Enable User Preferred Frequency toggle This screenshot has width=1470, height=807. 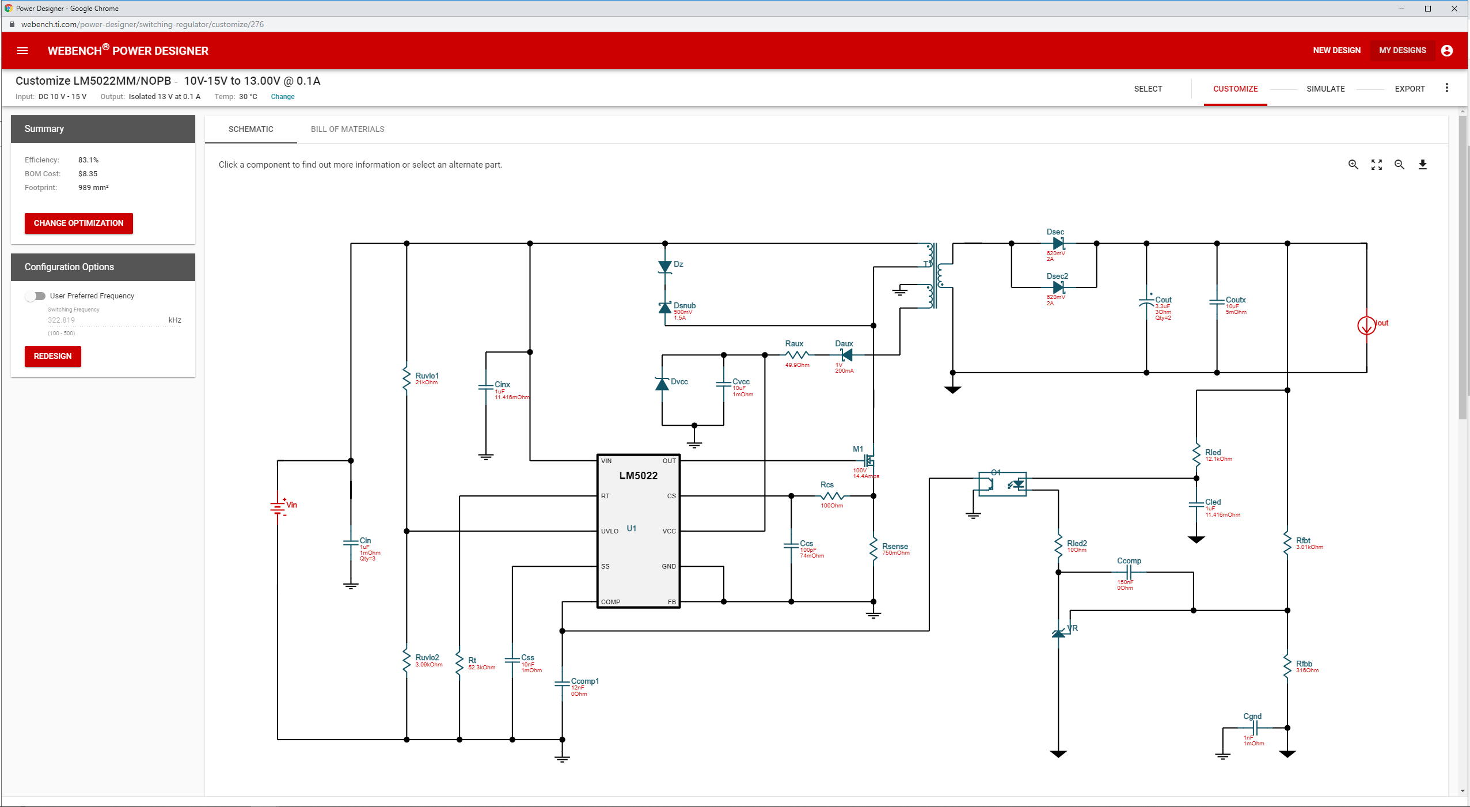(36, 295)
